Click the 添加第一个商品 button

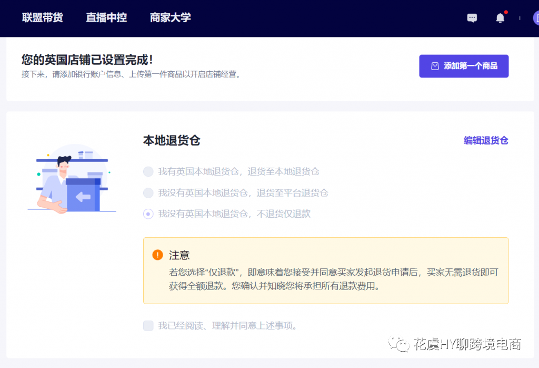(x=464, y=66)
